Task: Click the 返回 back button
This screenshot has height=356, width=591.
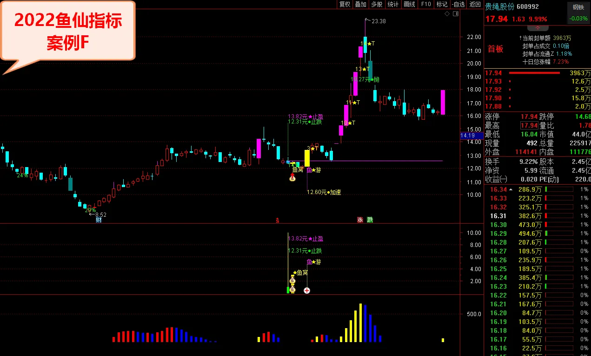Action: 475,4
